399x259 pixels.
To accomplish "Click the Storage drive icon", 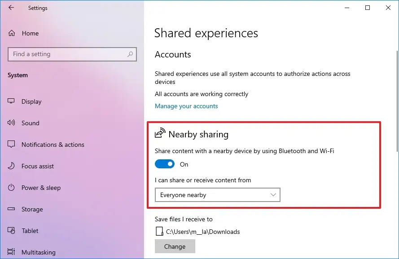I will (12, 209).
